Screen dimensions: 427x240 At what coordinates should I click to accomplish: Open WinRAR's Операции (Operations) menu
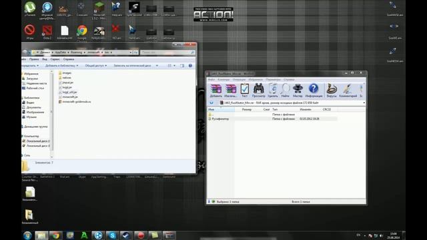[239, 79]
